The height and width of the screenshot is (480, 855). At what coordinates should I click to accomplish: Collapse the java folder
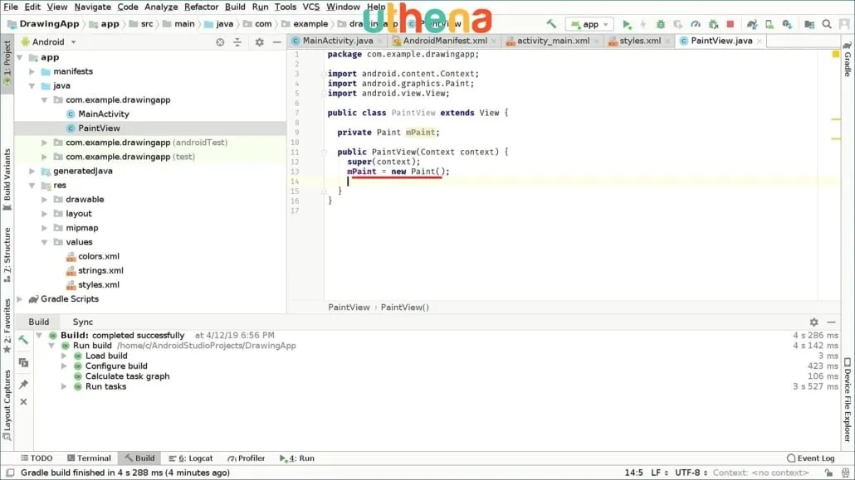point(32,85)
